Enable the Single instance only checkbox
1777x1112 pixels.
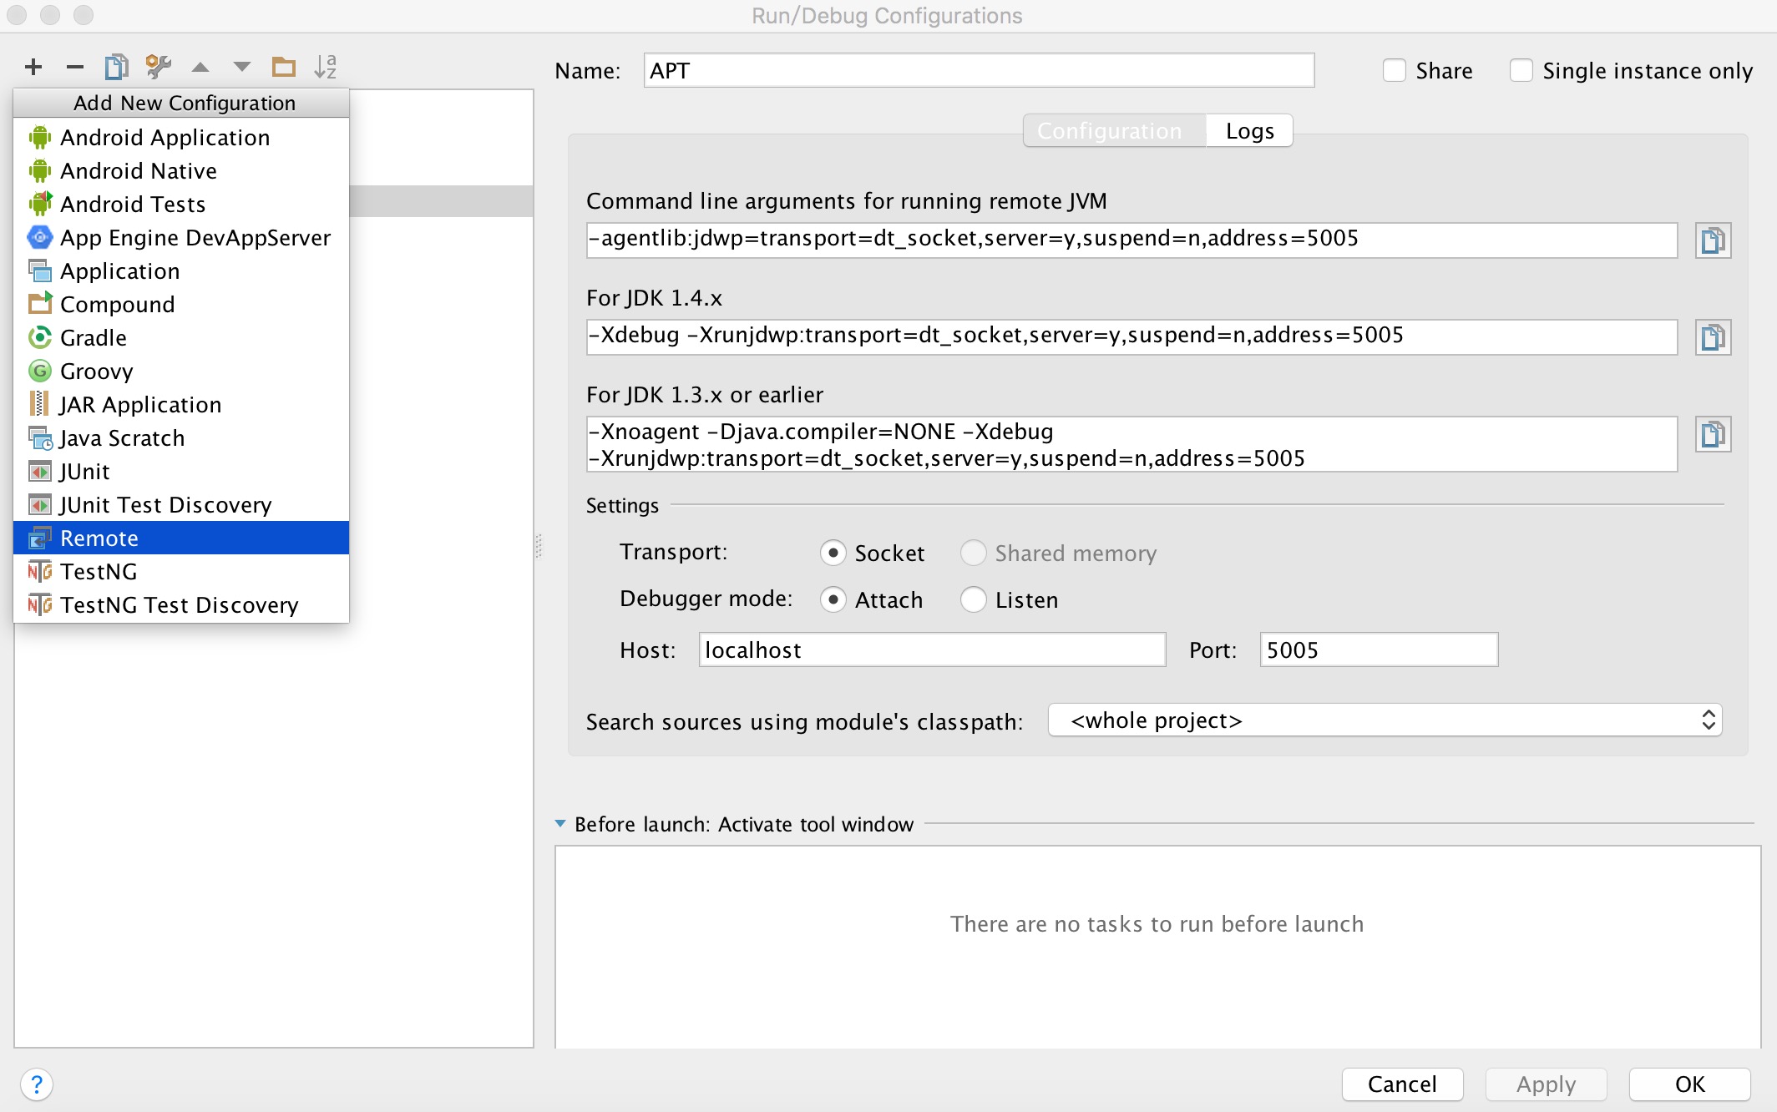[1522, 70]
